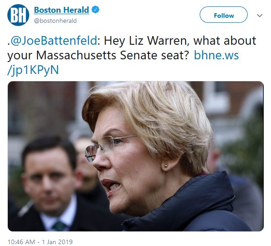The height and width of the screenshot is (246, 271).
Task: Open the attached tweet photo
Action: coord(136,156)
